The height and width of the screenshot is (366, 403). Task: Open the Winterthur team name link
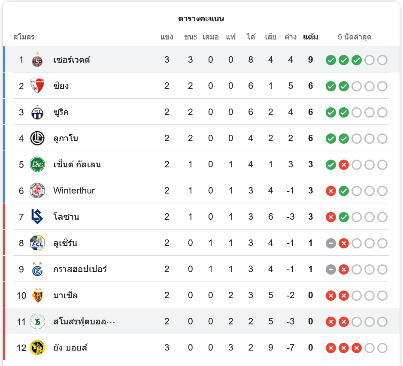pyautogui.click(x=74, y=191)
